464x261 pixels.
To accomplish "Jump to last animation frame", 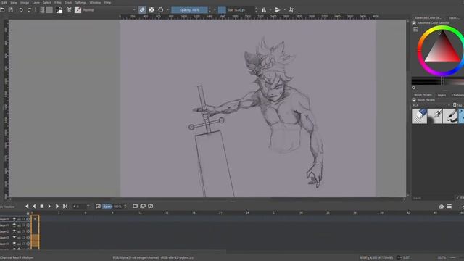I will (65, 206).
